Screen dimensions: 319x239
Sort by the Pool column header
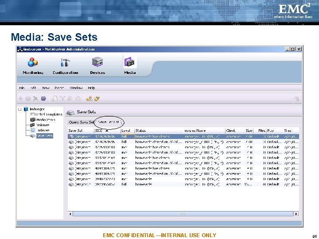(x=275, y=131)
